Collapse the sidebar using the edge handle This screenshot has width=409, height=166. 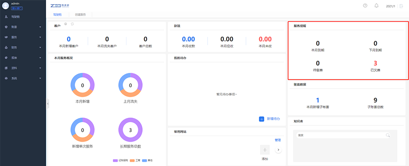48,104
